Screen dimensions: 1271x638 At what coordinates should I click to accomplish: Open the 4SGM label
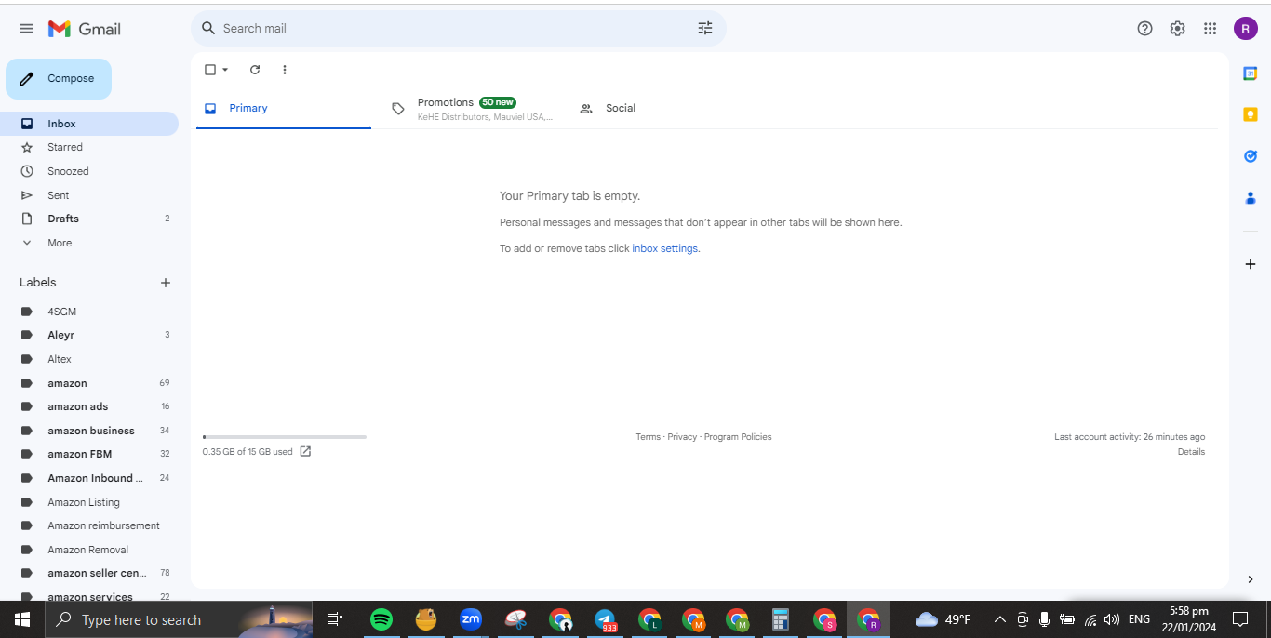[89, 312]
